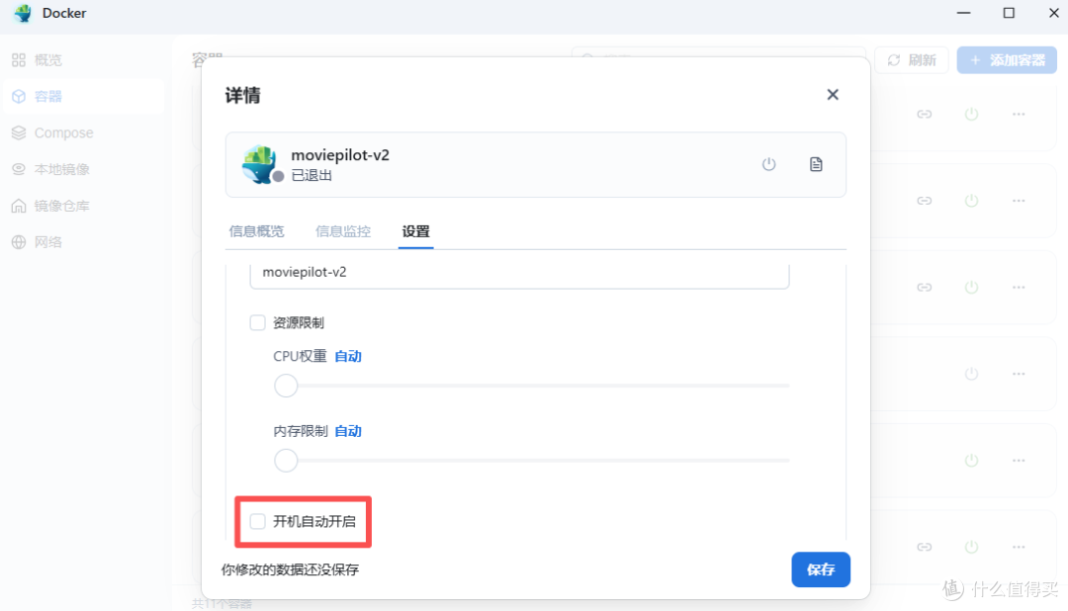Image resolution: width=1068 pixels, height=611 pixels.
Task: Close the 详情 dialog
Action: tap(833, 95)
